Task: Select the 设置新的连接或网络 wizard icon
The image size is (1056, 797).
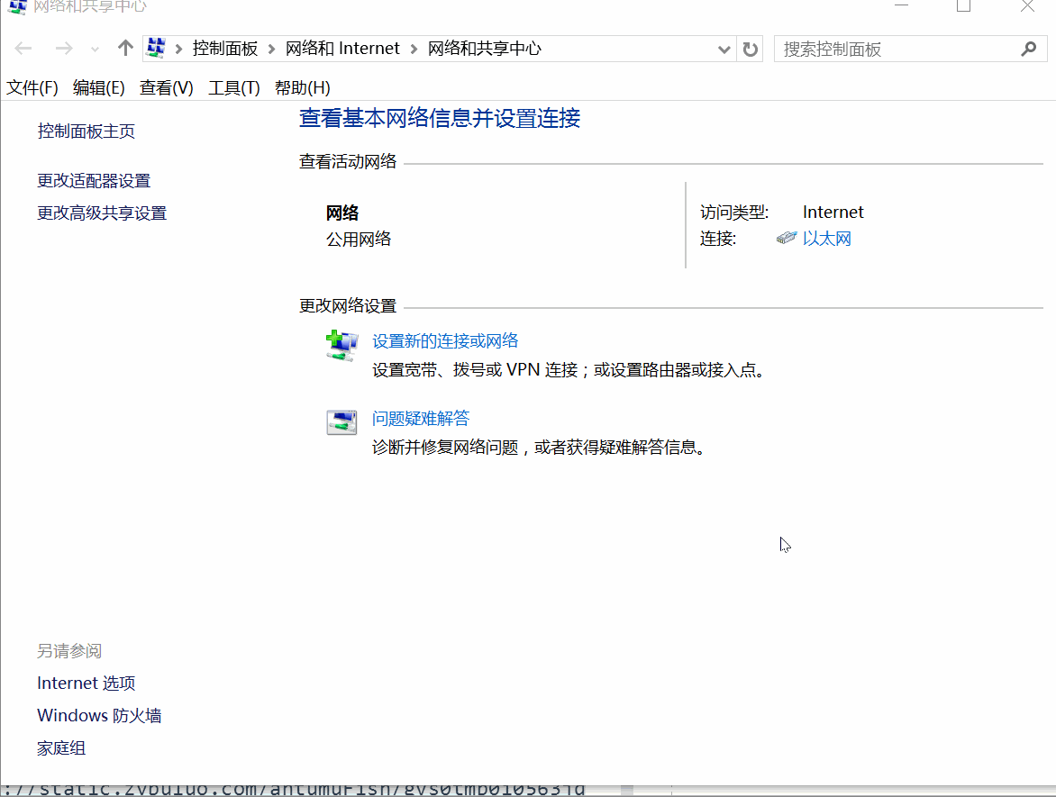Action: (341, 346)
